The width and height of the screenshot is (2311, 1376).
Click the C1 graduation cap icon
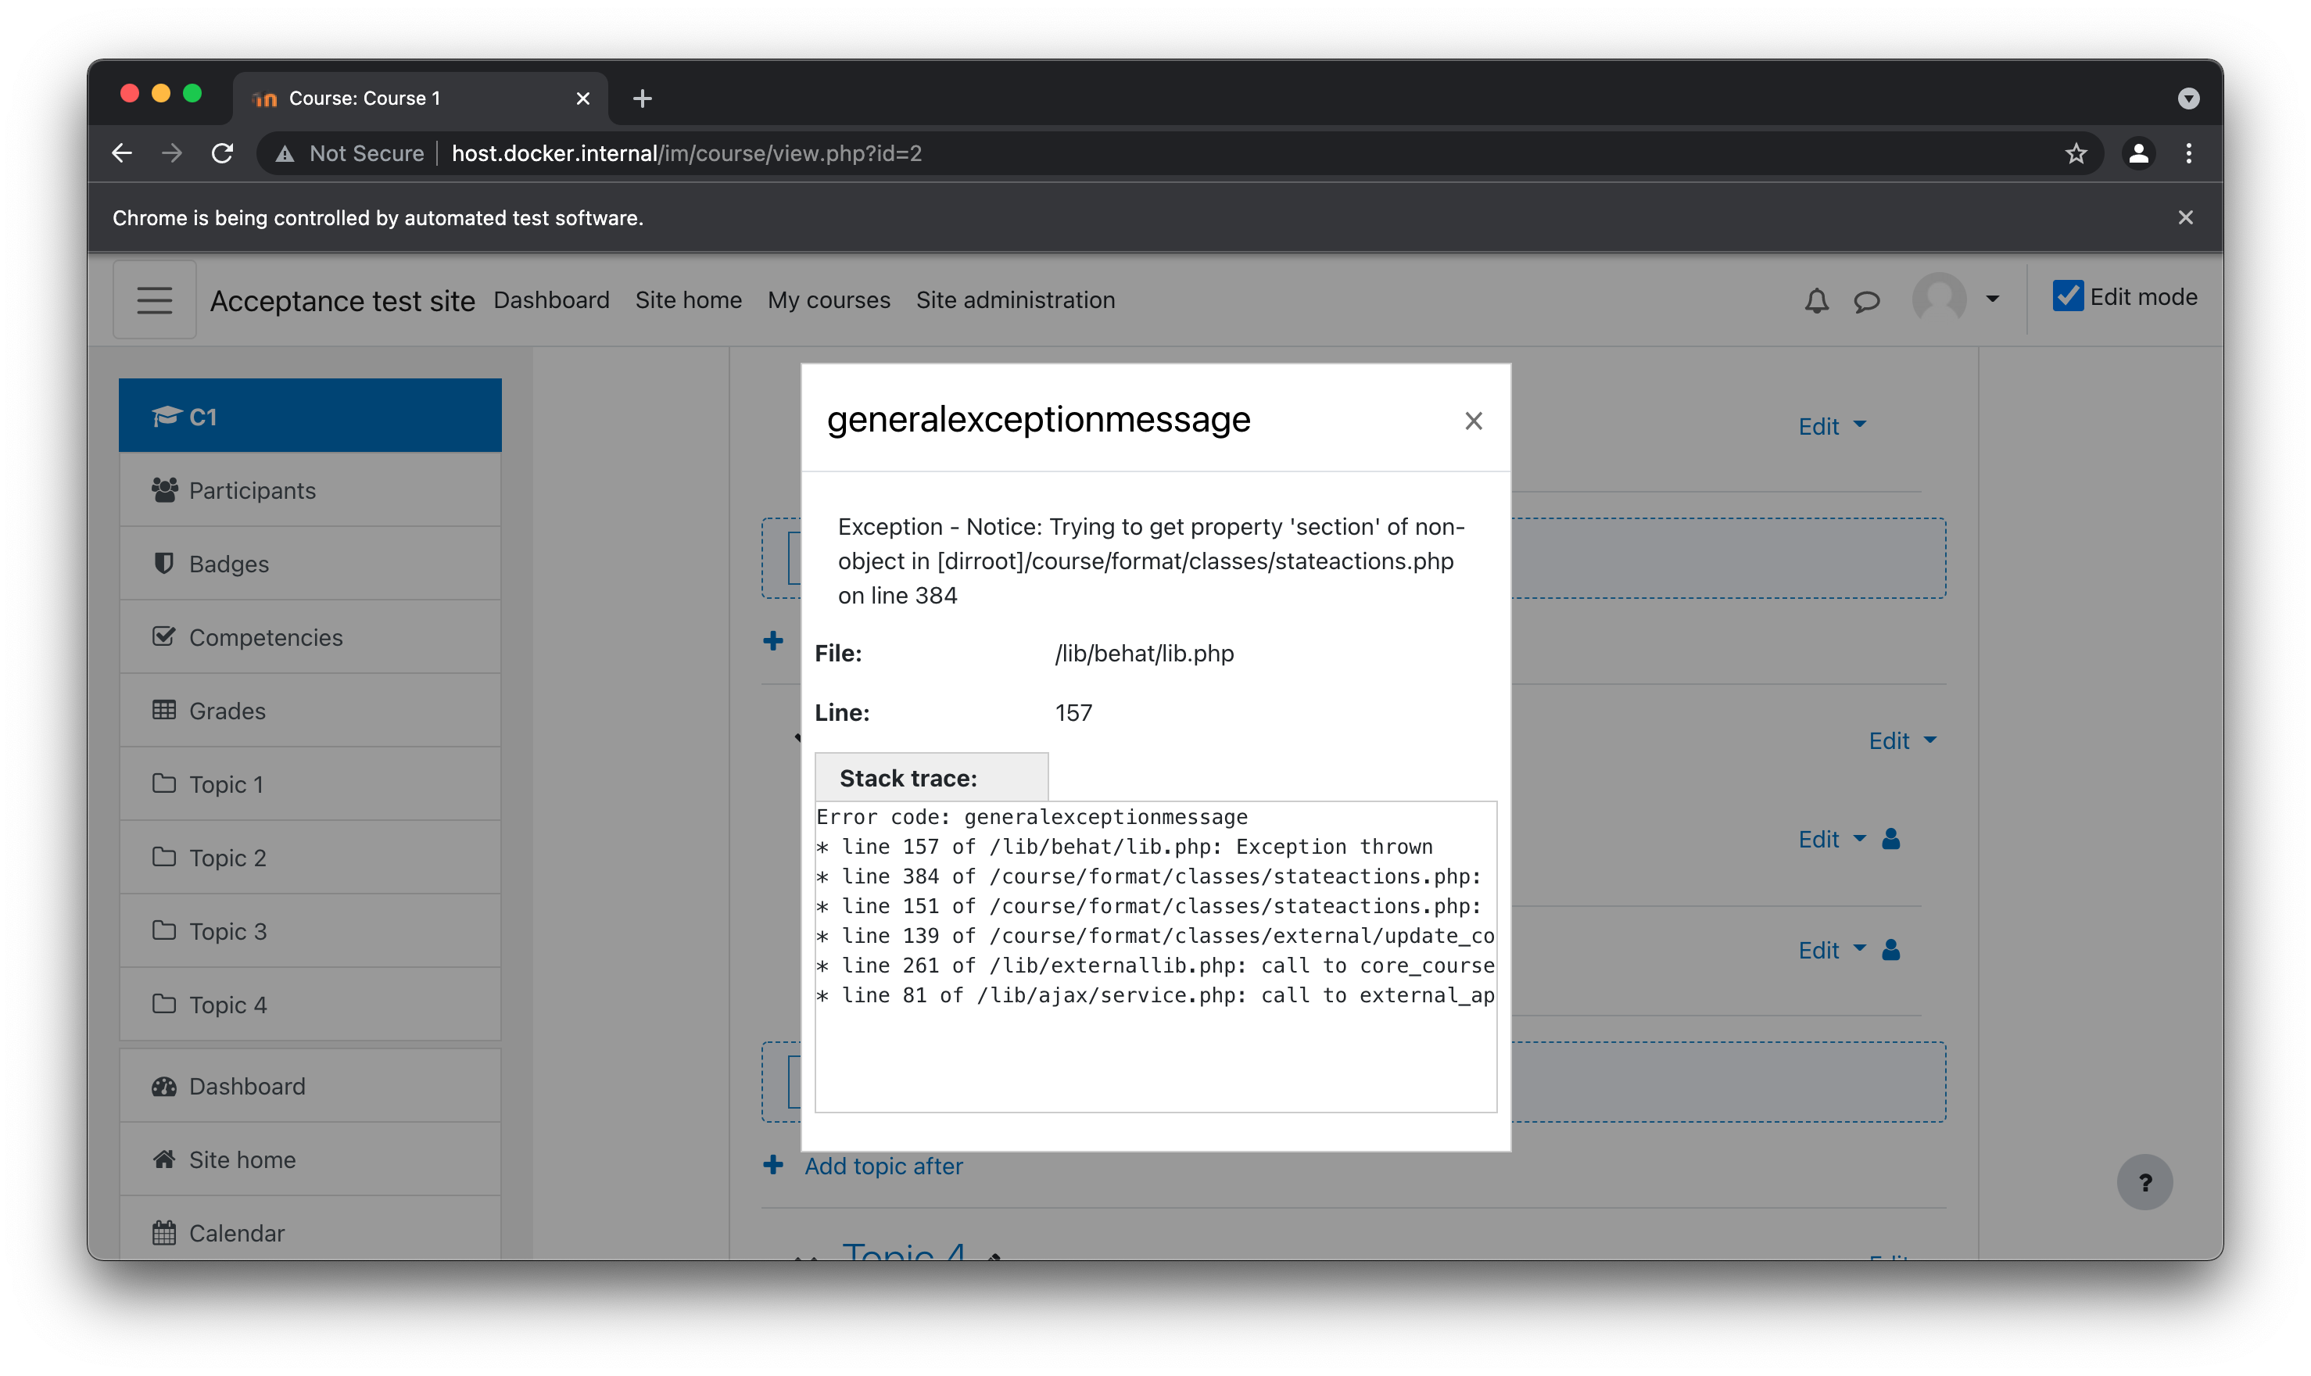click(x=166, y=417)
